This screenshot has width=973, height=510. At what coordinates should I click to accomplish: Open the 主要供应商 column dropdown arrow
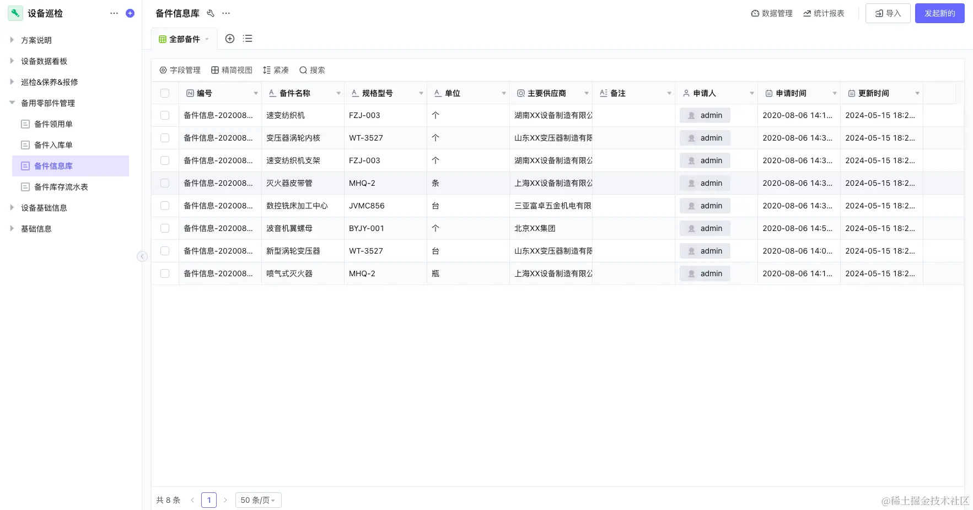click(587, 93)
